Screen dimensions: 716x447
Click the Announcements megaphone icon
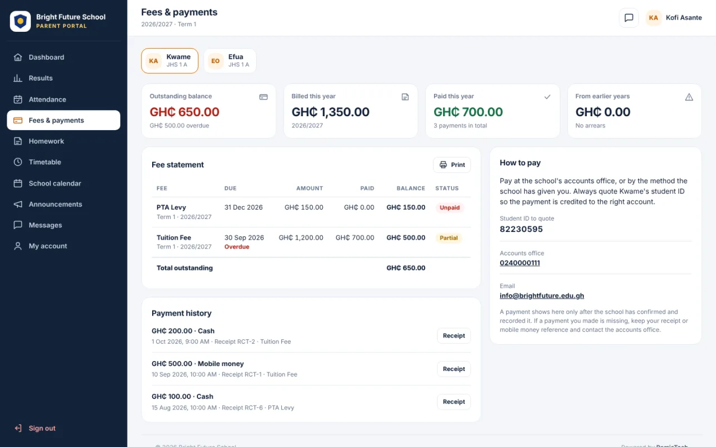pyautogui.click(x=18, y=204)
